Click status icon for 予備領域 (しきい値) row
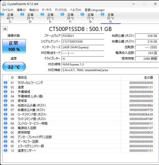This screenshot has width=159, height=165. click(x=5, y=96)
